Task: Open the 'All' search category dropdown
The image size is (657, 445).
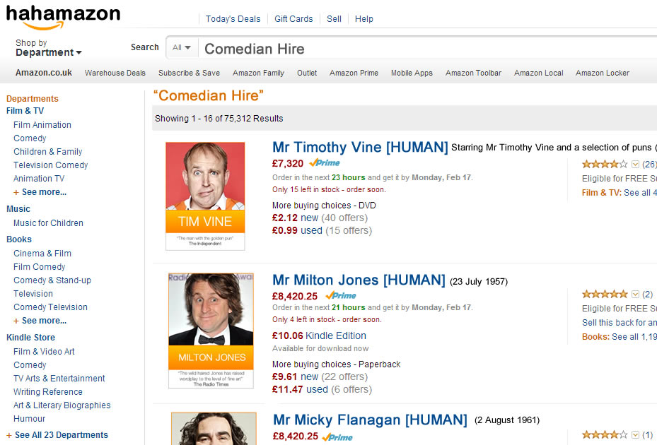Action: pos(182,47)
